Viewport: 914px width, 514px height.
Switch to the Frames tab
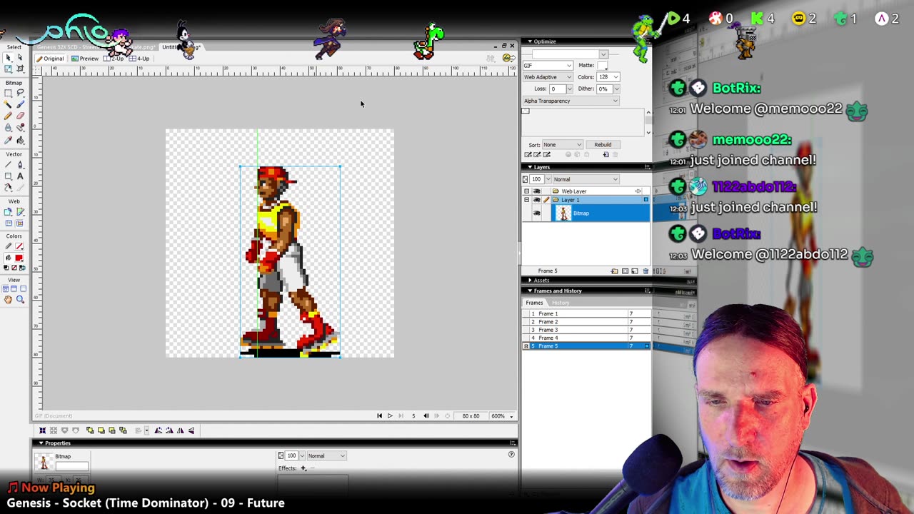[534, 303]
